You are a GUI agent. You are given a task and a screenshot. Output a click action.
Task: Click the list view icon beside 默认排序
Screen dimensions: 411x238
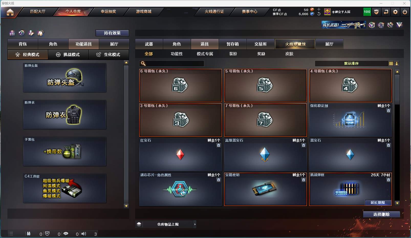click(x=391, y=64)
